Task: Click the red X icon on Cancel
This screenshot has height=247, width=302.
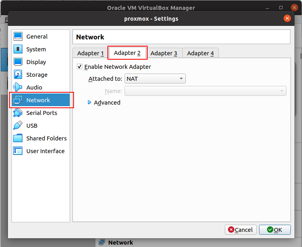Action: pyautogui.click(x=231, y=229)
